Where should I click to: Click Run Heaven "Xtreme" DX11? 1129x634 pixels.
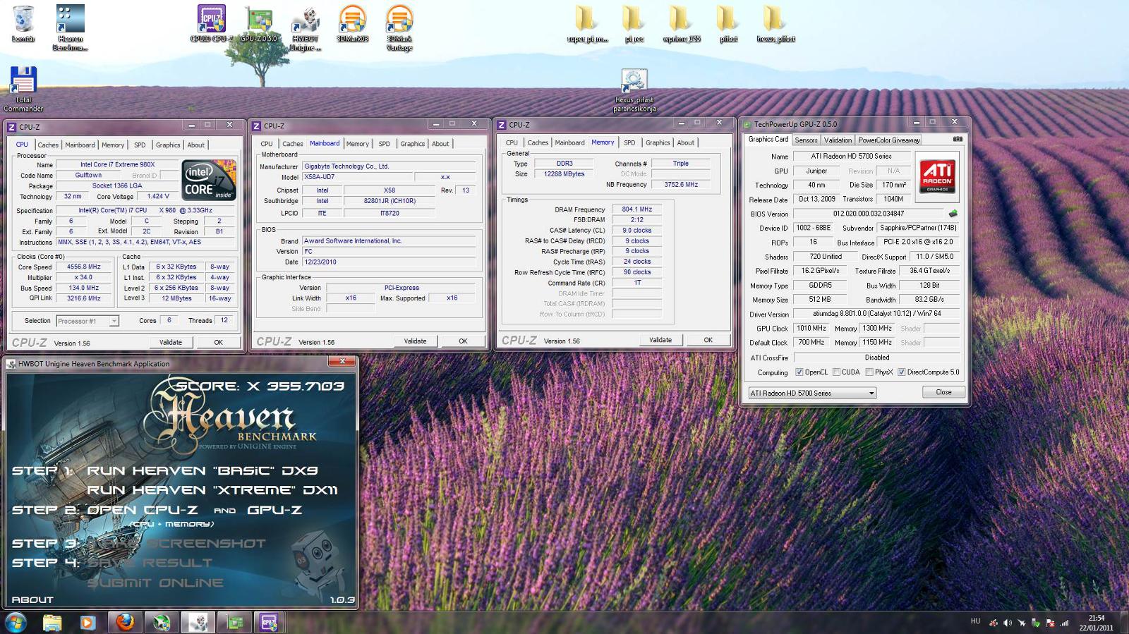[x=212, y=489]
